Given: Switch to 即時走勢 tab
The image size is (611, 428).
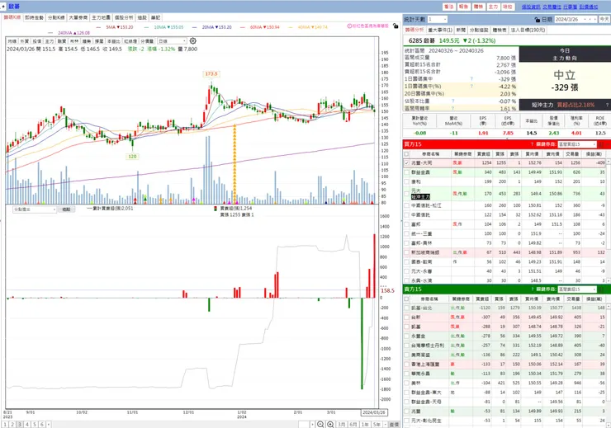Looking at the screenshot, I should (x=35, y=18).
